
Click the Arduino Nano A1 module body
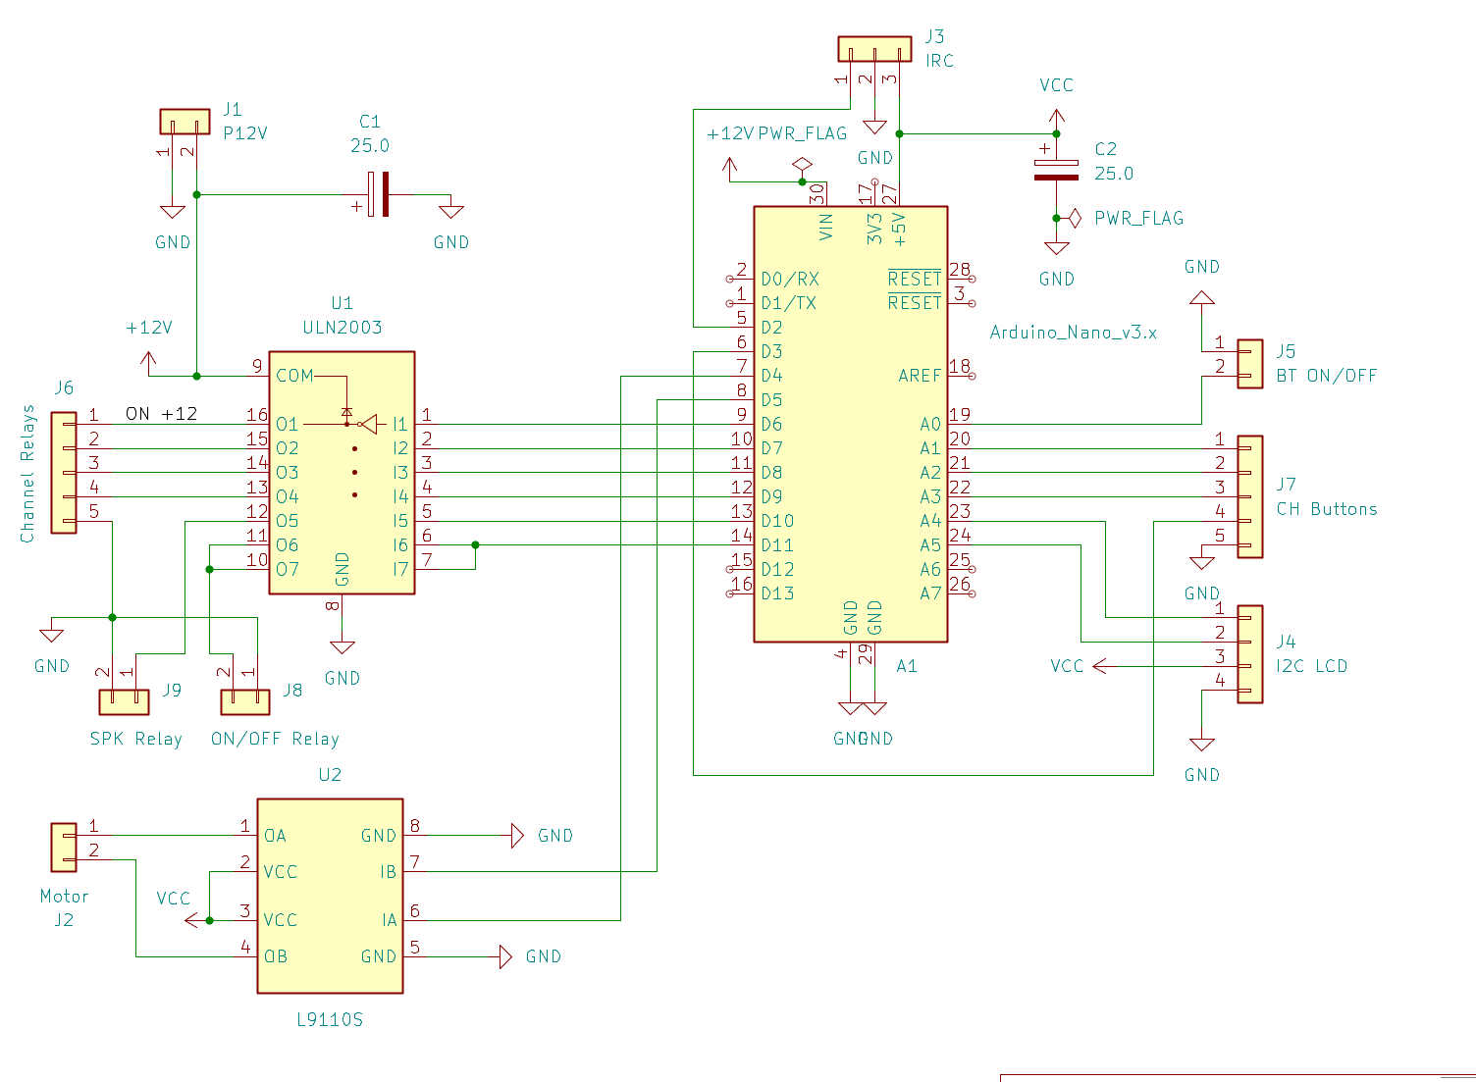click(x=850, y=424)
